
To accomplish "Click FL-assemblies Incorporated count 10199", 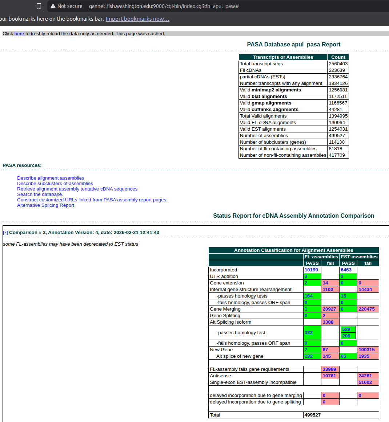I will point(311,270).
